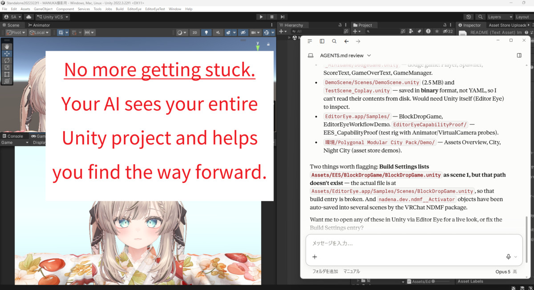The height and width of the screenshot is (290, 534).
Task: Open Undo History icon in Unity toolbar
Action: 469,17
